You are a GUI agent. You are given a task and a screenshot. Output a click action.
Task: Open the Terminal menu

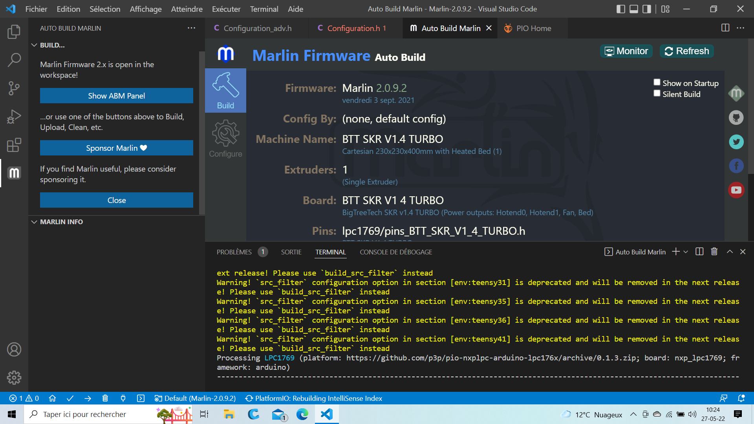[264, 9]
